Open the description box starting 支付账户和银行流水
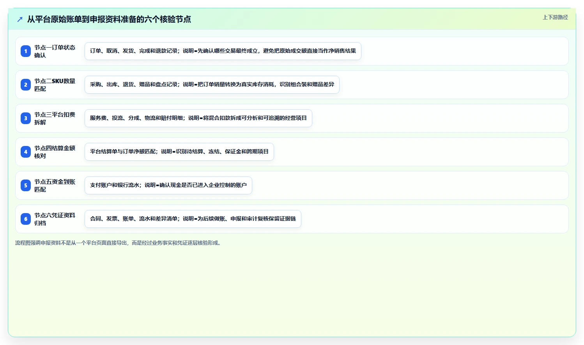The width and height of the screenshot is (584, 345). (x=168, y=185)
